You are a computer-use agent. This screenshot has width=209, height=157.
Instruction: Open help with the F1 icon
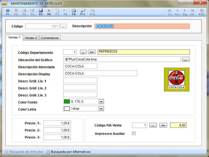(x=8, y=12)
